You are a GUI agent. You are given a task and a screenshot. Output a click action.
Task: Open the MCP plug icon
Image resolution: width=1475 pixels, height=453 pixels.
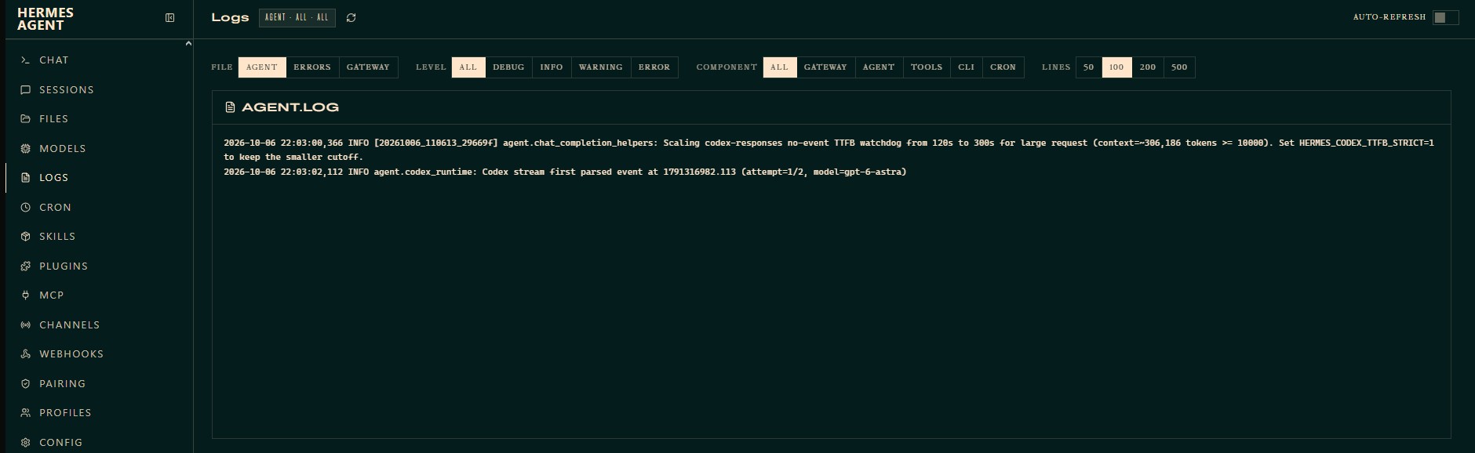click(25, 295)
